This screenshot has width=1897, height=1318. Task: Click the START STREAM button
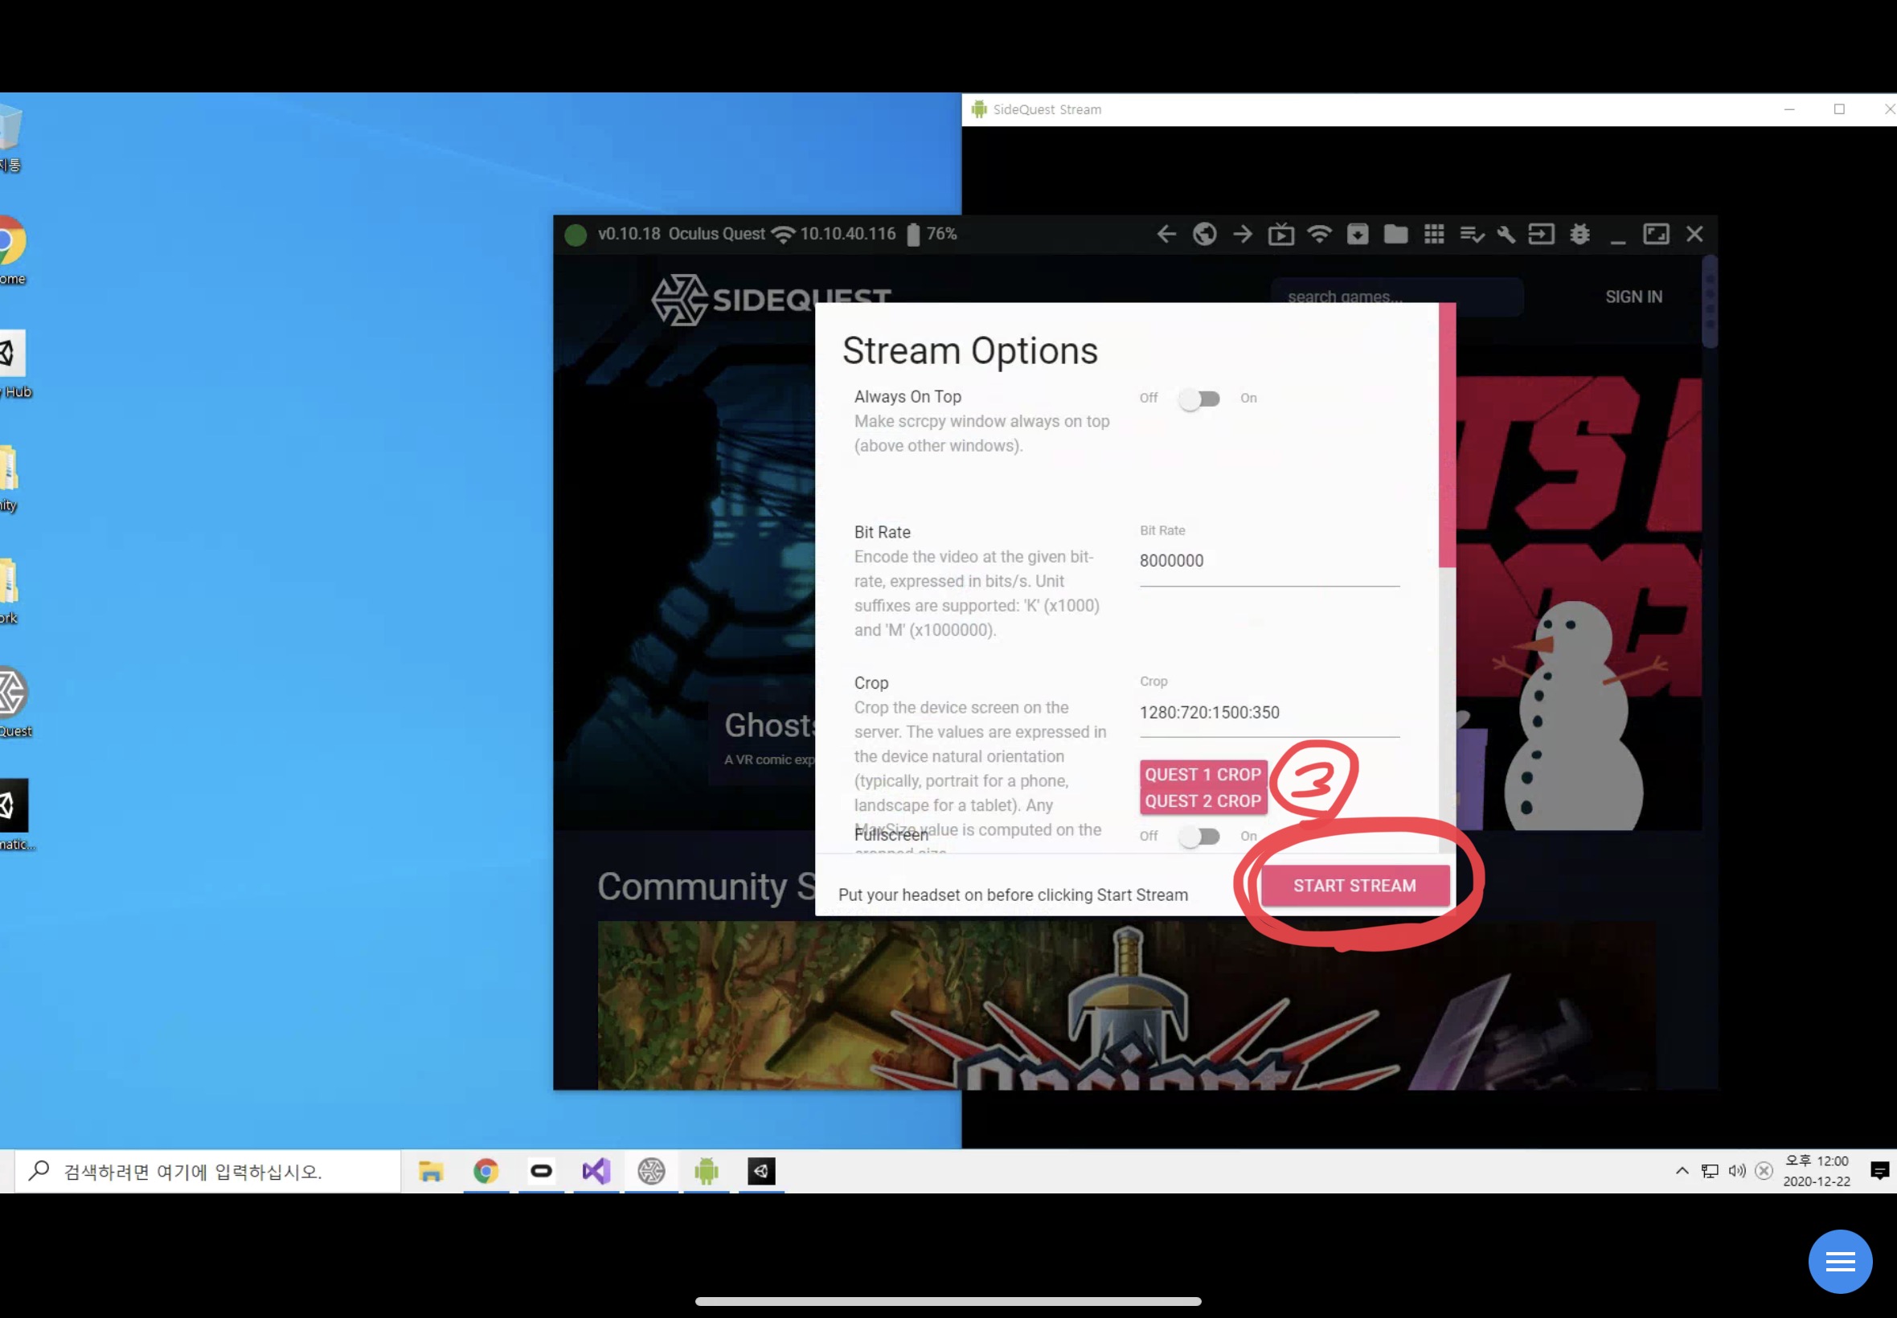point(1354,886)
